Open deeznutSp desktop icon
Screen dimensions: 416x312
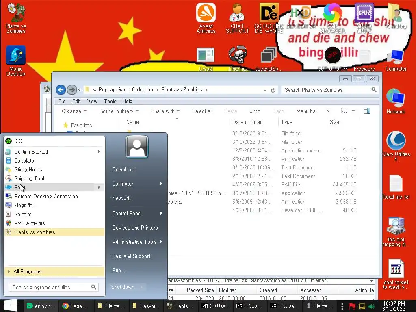tap(269, 58)
